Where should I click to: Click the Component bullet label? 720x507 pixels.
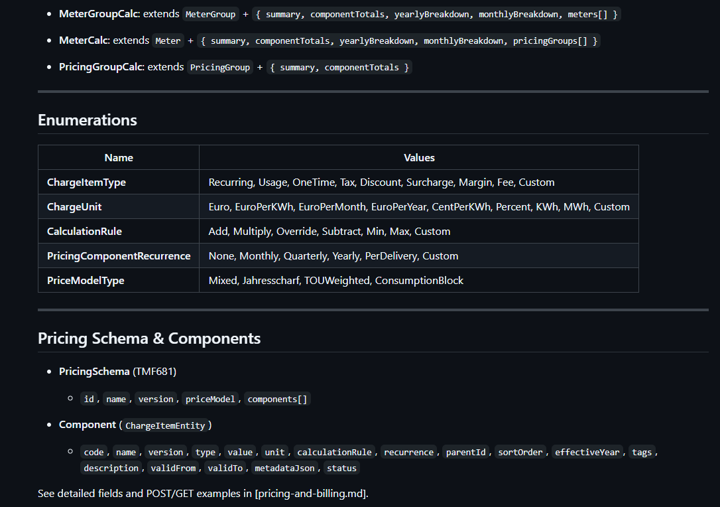pyautogui.click(x=88, y=425)
